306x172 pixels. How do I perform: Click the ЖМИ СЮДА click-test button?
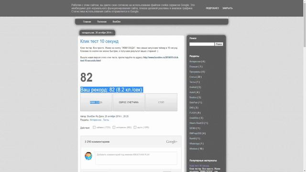96,102
